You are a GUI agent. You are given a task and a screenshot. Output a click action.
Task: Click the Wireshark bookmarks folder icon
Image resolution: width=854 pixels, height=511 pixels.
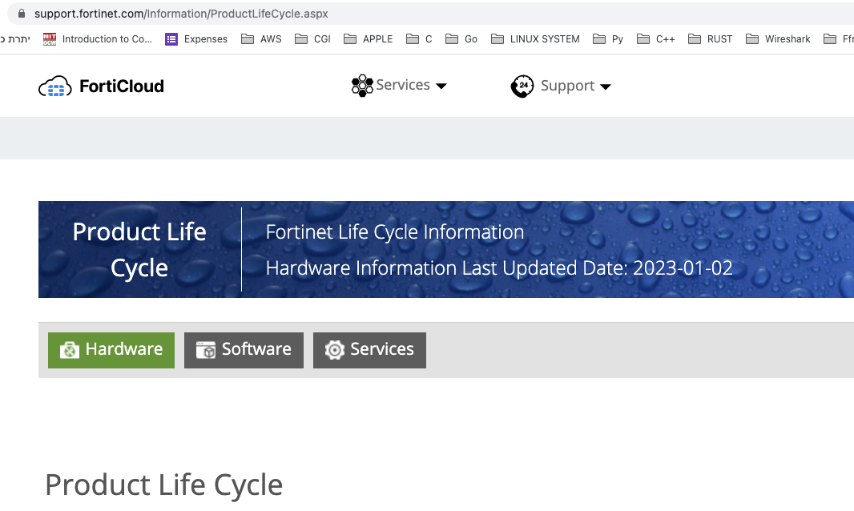[x=752, y=39]
